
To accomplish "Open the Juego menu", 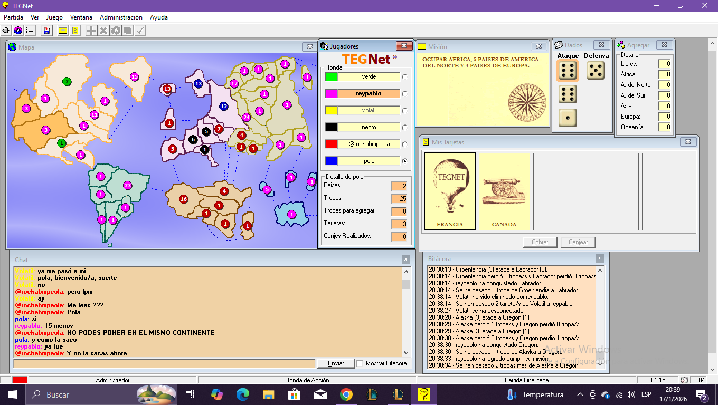I will pos(54,17).
